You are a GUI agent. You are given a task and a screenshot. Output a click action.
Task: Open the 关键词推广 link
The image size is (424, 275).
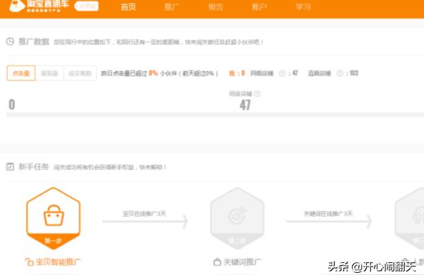click(x=242, y=262)
